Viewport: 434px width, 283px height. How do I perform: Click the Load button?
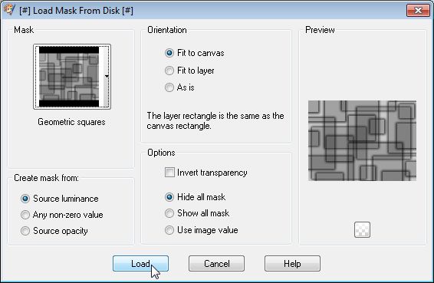pyautogui.click(x=140, y=264)
